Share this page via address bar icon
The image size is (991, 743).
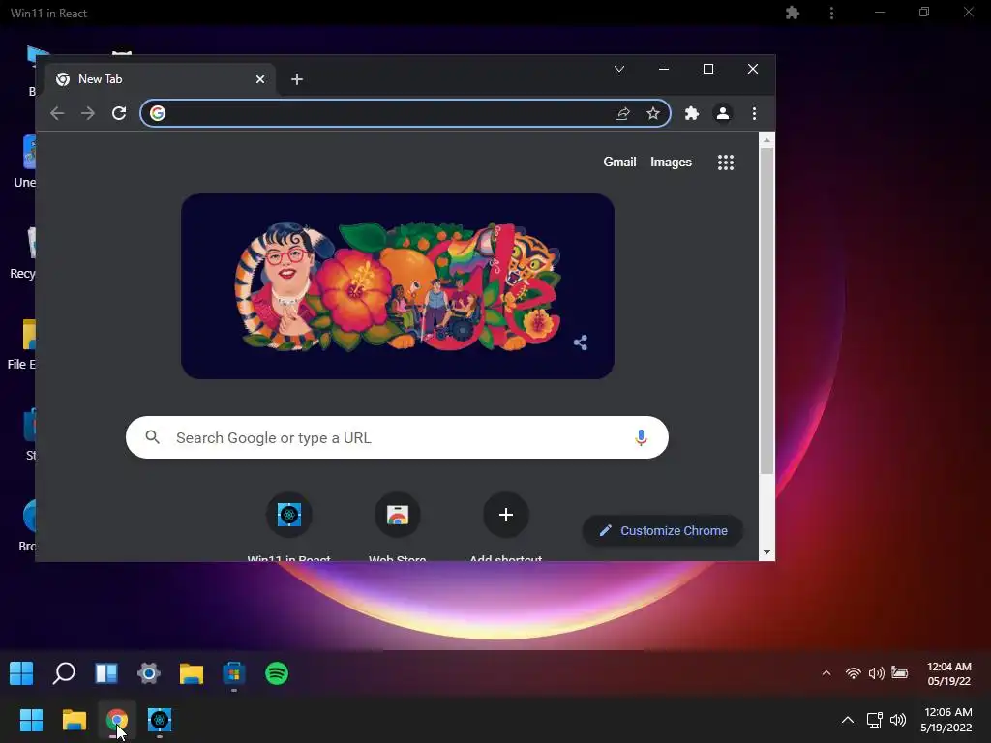(622, 114)
